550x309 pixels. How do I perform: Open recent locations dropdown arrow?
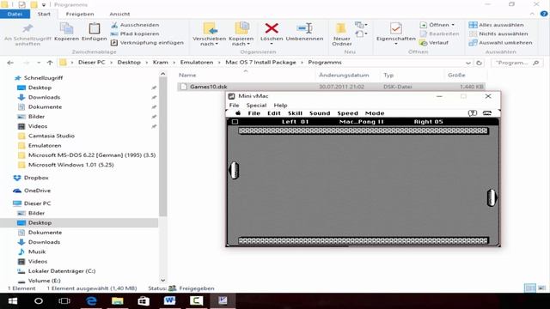pos(39,63)
